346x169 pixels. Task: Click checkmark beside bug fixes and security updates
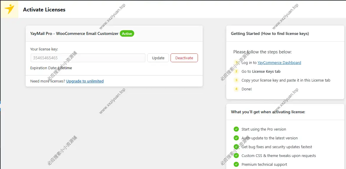236,147
